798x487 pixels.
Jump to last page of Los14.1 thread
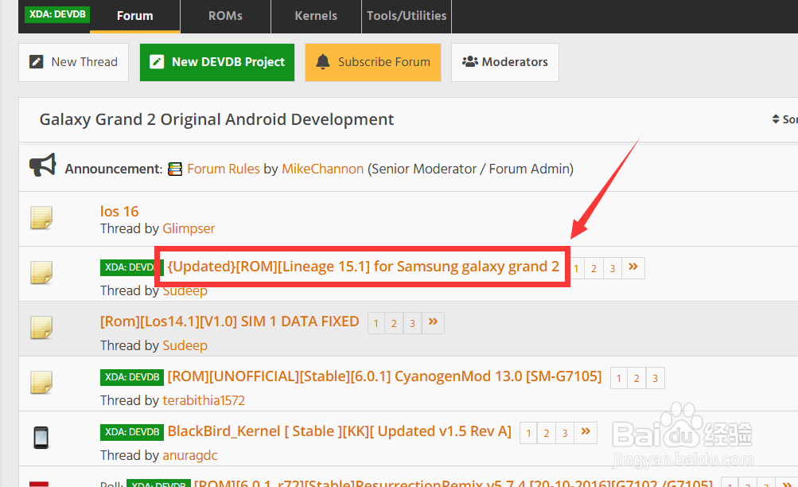coord(433,323)
